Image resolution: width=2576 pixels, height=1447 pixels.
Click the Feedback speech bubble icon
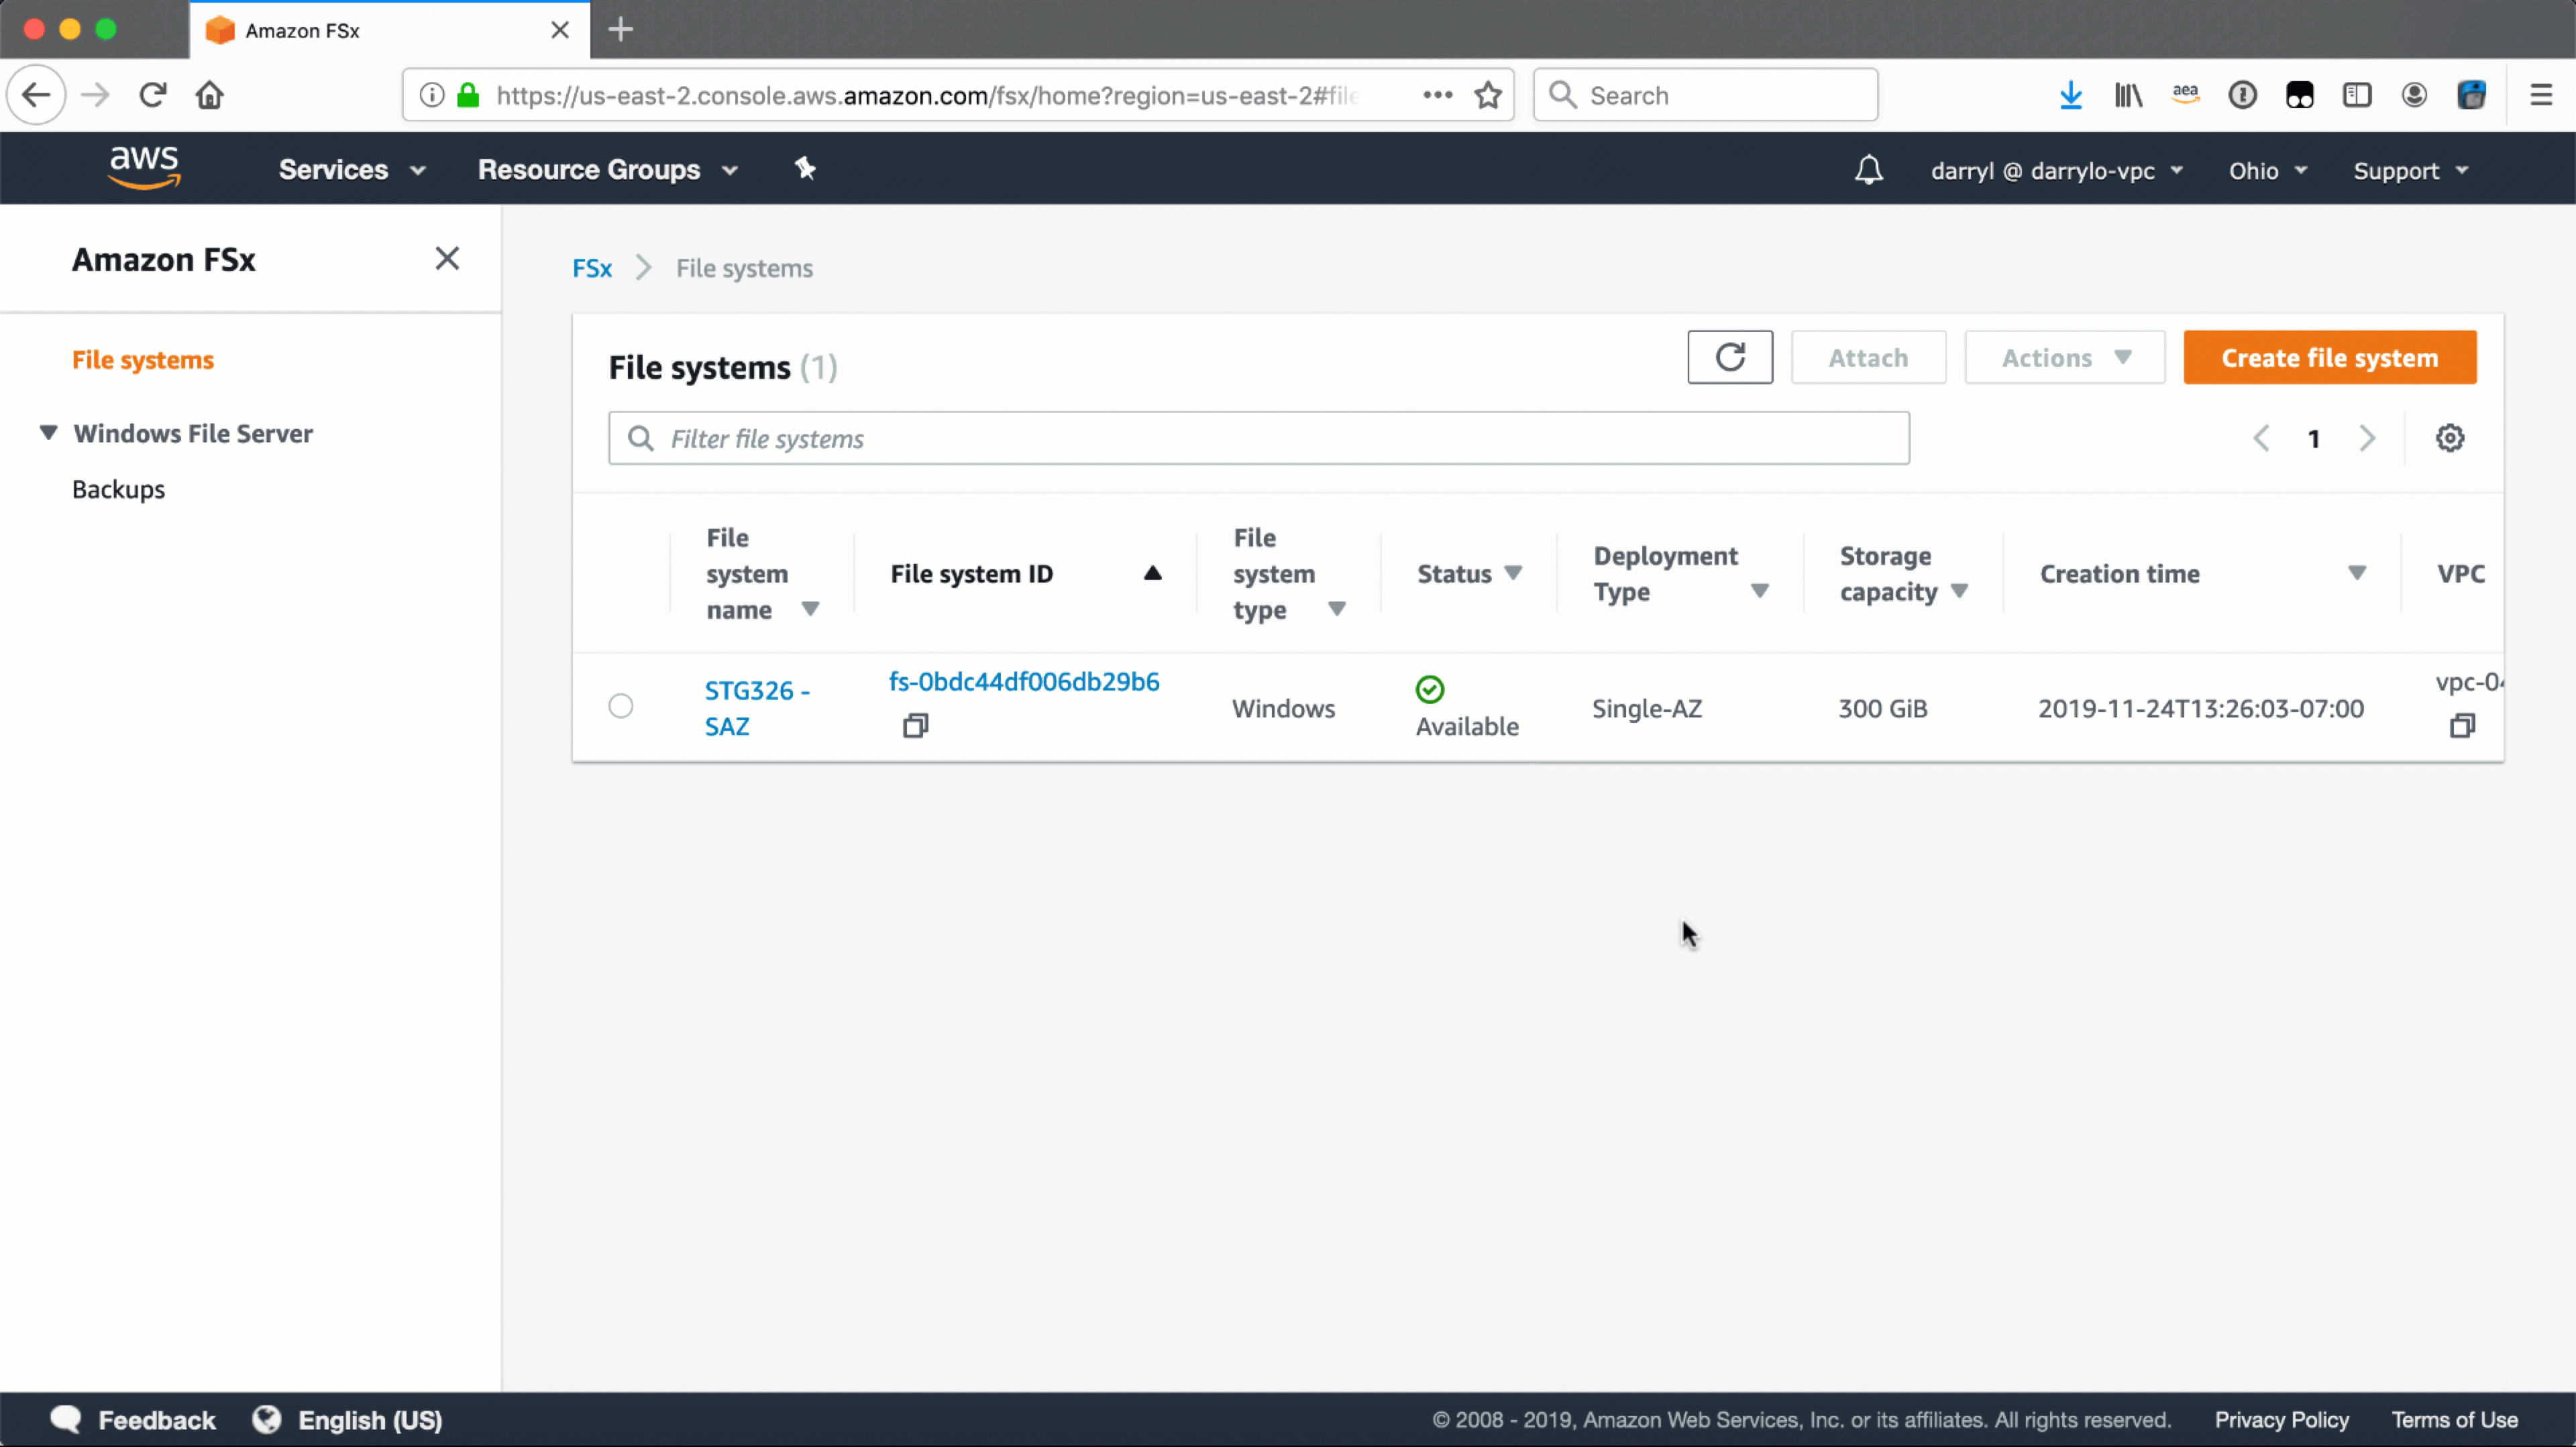[x=66, y=1419]
